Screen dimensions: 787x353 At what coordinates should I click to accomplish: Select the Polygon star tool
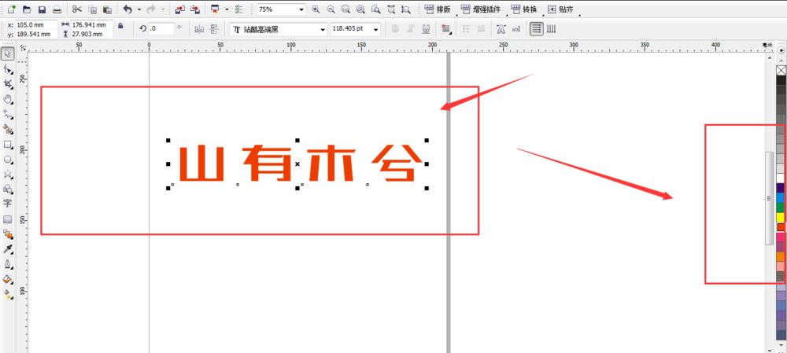(8, 174)
